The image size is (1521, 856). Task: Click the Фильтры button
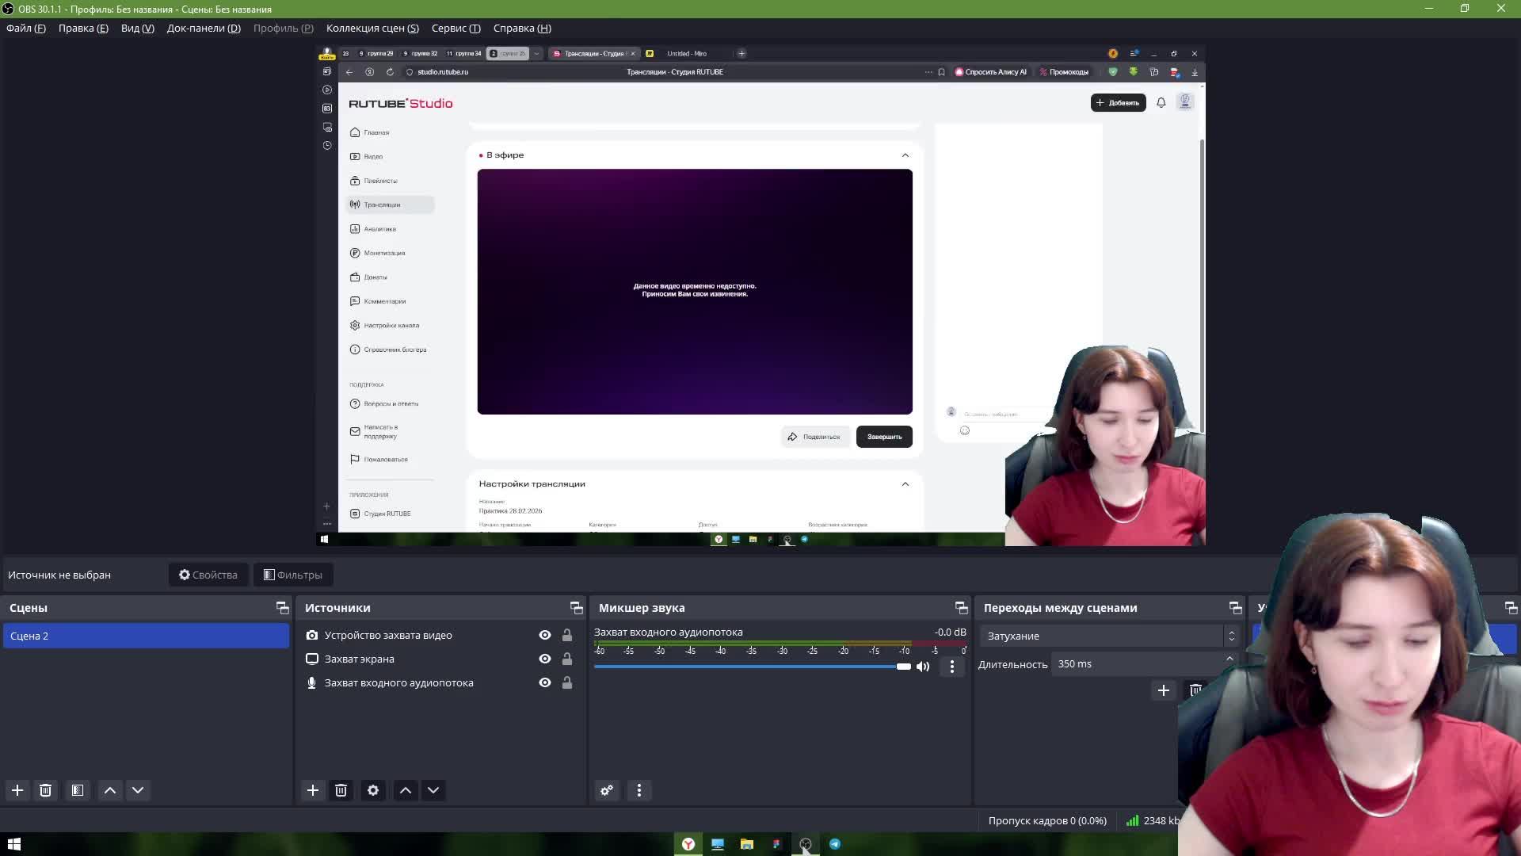click(x=293, y=575)
